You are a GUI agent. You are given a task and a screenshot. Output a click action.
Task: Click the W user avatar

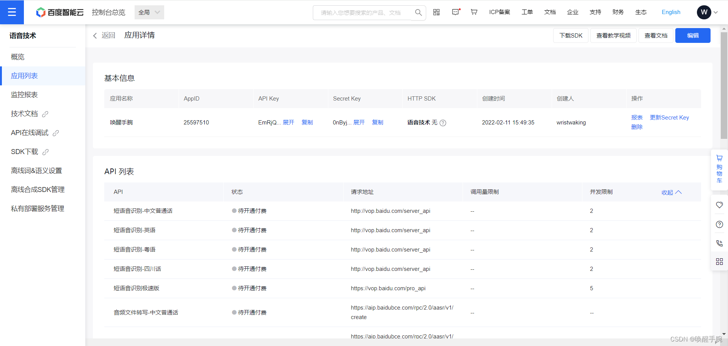[x=704, y=12]
